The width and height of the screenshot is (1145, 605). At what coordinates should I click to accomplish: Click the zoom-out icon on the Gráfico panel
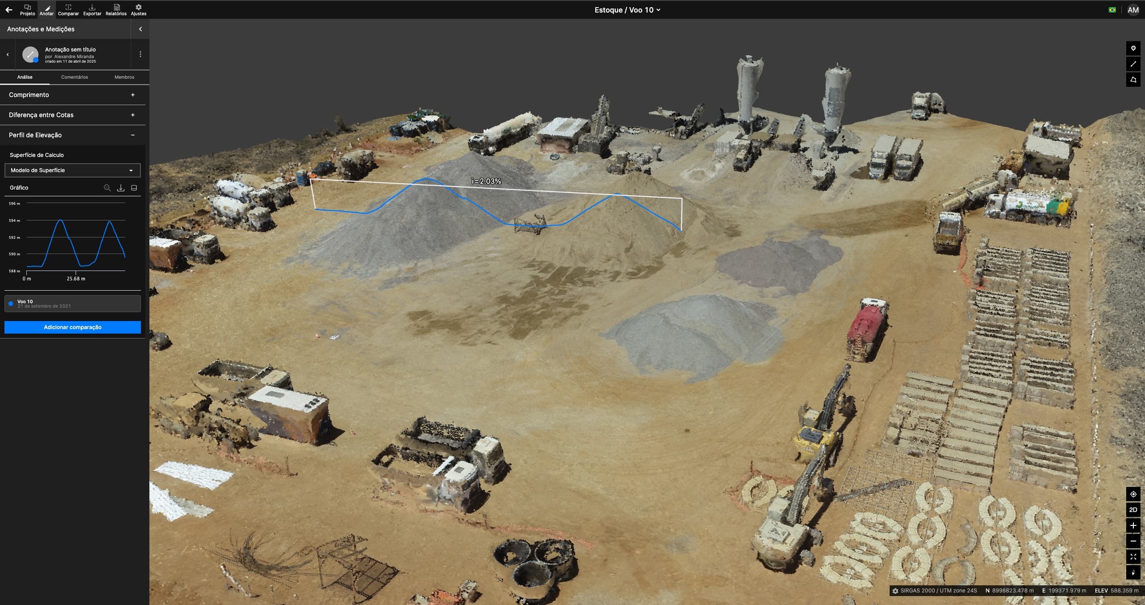107,187
